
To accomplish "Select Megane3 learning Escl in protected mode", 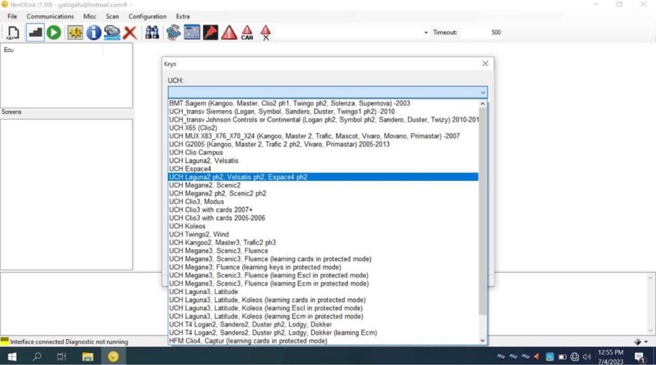I will point(323,275).
